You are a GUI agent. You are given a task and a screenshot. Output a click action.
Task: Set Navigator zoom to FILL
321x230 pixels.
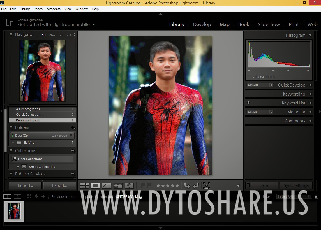[52, 34]
